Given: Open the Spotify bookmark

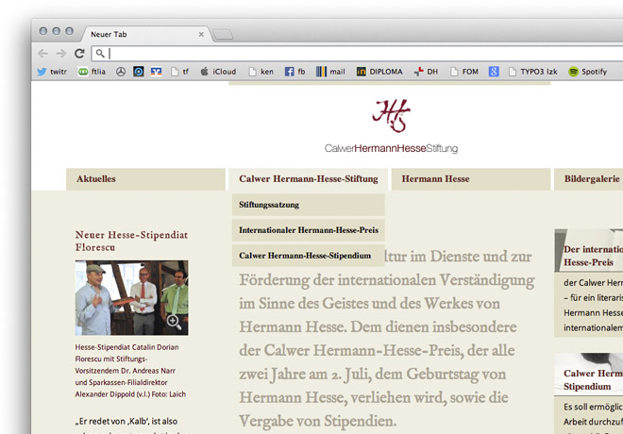Looking at the screenshot, I should tap(587, 72).
